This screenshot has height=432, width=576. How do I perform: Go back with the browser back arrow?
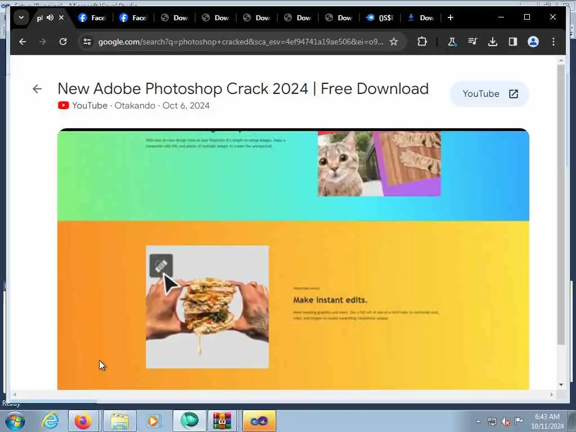tap(22, 42)
